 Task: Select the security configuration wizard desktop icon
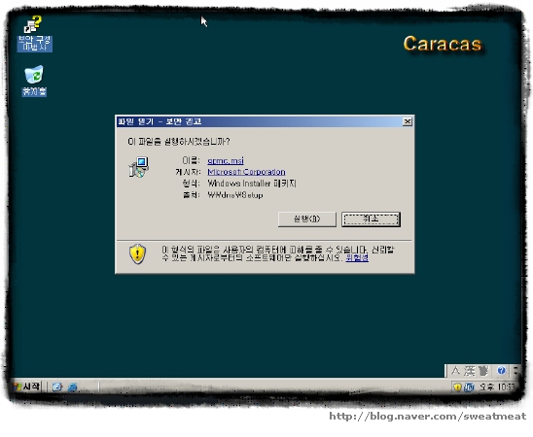tap(34, 34)
